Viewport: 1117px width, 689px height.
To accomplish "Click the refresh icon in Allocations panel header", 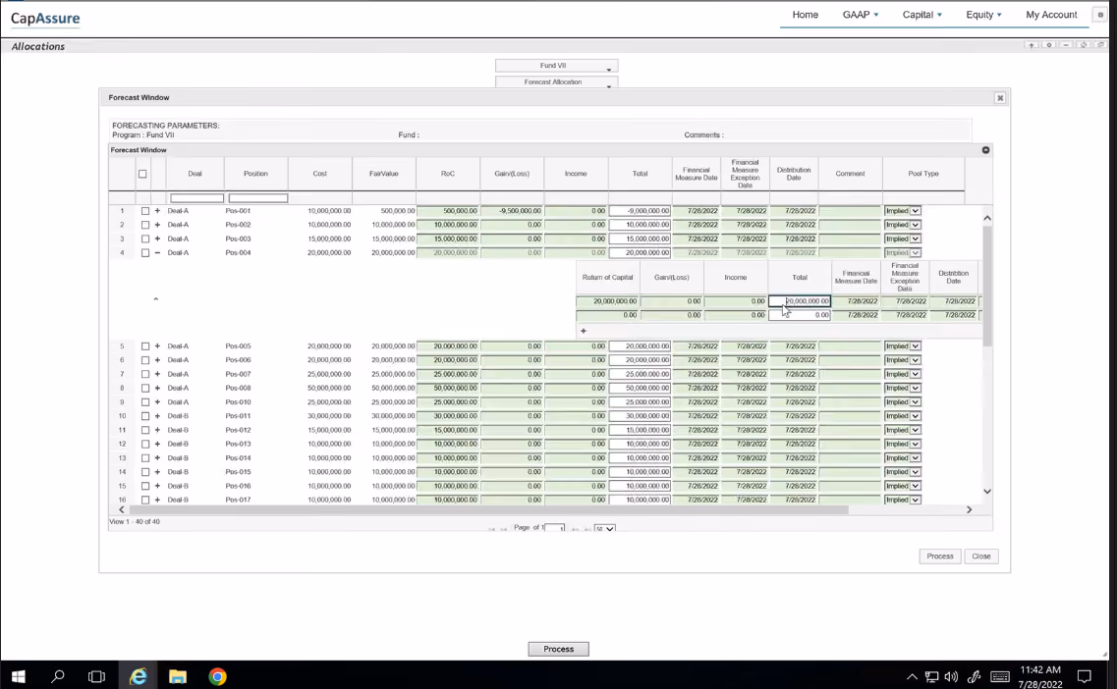I will coord(1084,45).
